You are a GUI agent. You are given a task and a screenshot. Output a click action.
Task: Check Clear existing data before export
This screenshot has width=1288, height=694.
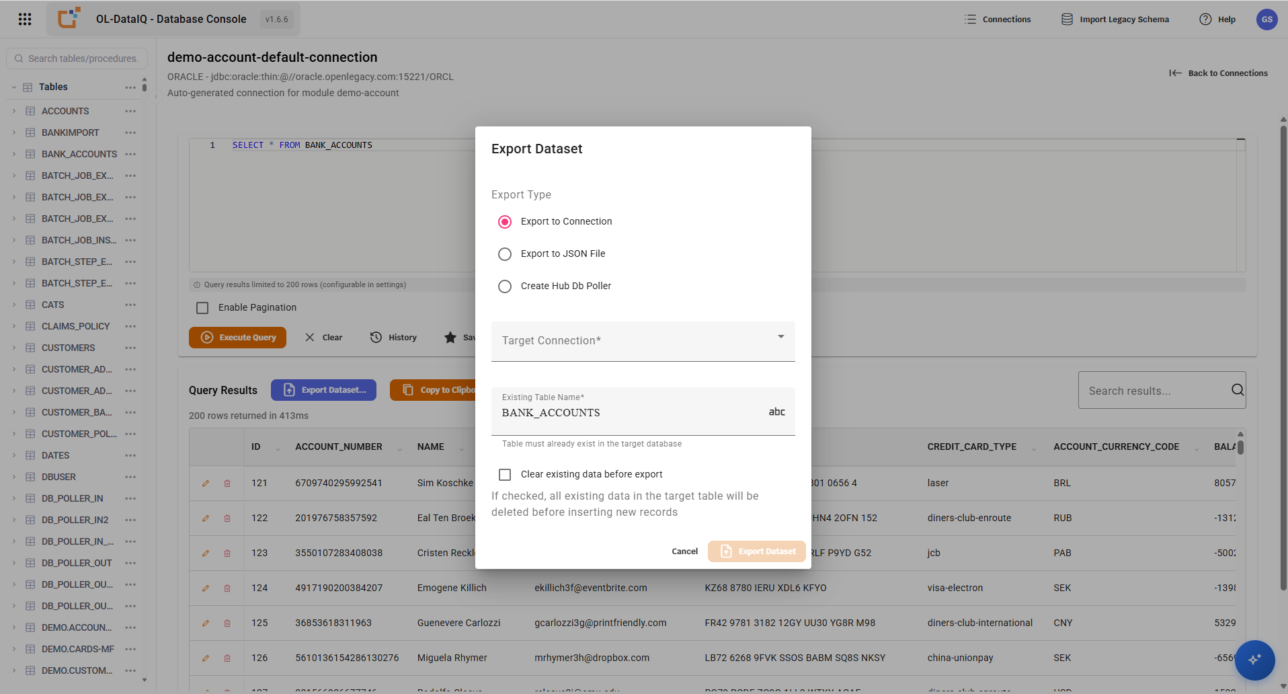[505, 475]
